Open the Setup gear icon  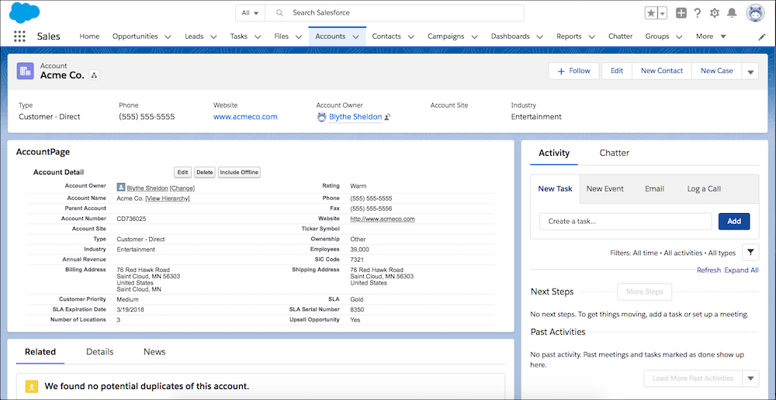coord(714,13)
